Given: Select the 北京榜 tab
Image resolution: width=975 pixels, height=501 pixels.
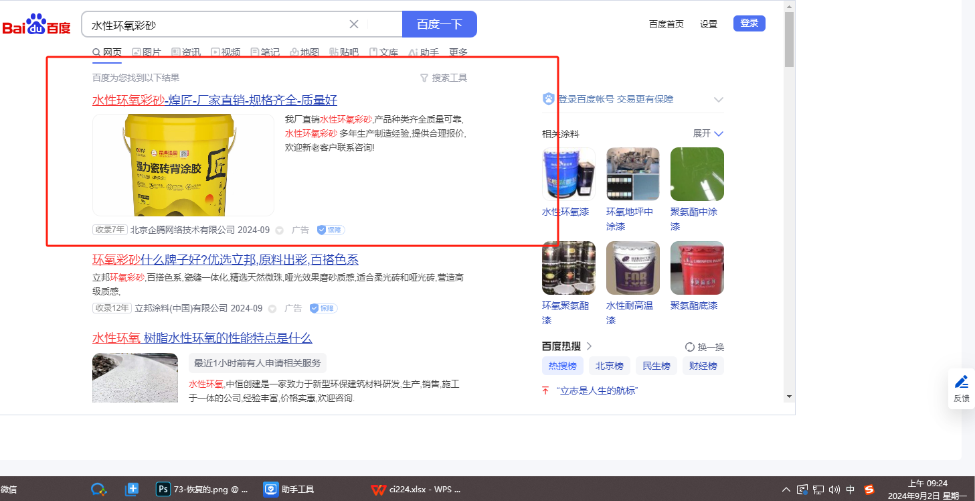Looking at the screenshot, I should pyautogui.click(x=609, y=366).
